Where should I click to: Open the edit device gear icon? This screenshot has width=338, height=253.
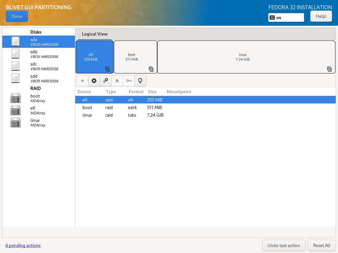pos(106,81)
